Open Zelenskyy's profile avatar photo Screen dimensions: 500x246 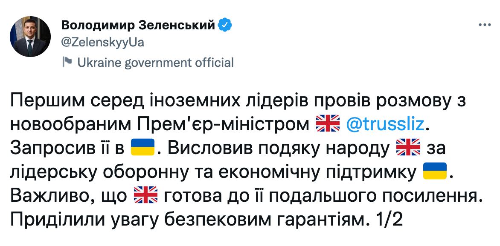point(30,37)
